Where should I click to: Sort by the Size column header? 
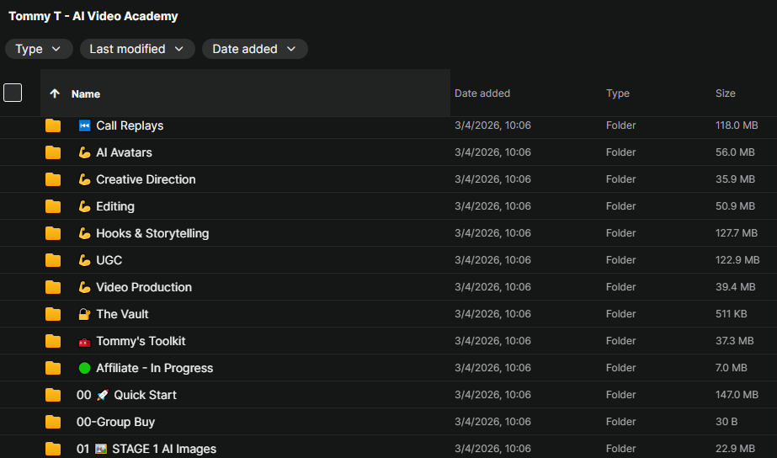pos(725,93)
